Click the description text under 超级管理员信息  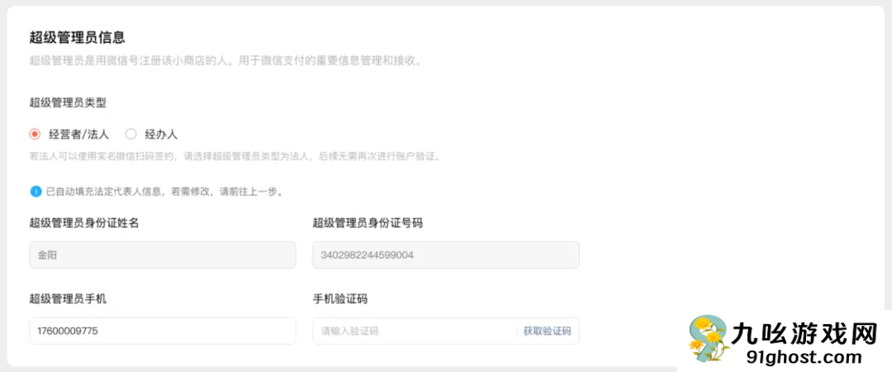[x=225, y=60]
